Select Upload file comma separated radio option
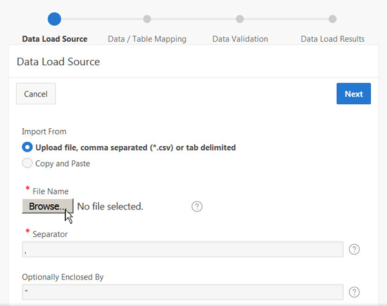 pyautogui.click(x=27, y=148)
